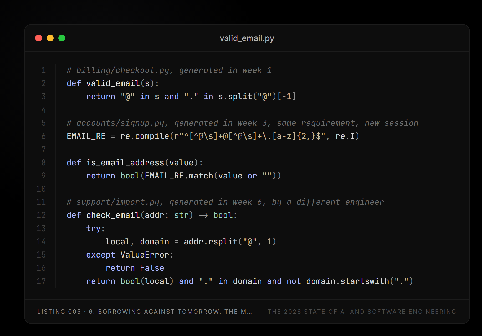Click the function name valid_email on line 2
Viewport: 482px width, 336px height.
113,83
